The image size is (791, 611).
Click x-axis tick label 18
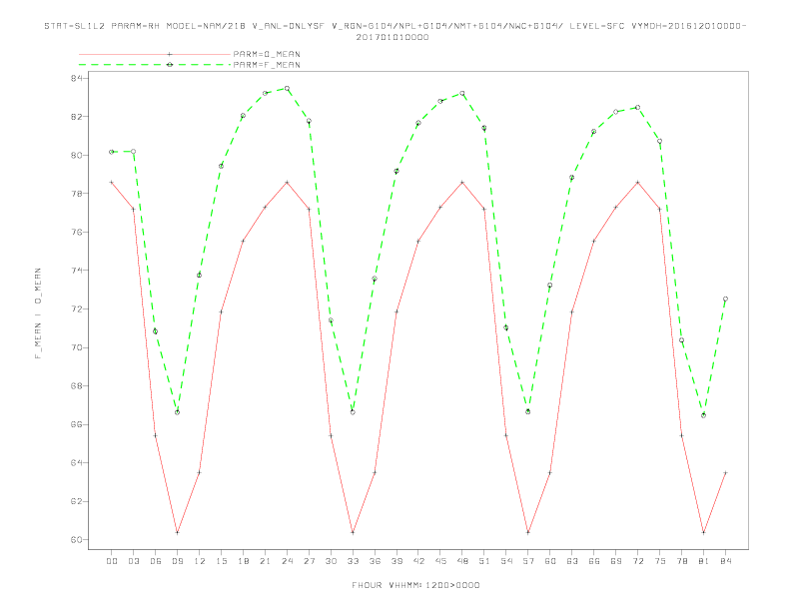point(243,561)
